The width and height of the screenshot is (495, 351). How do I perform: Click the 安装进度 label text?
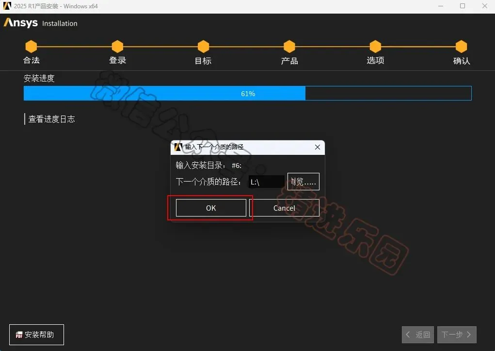pos(39,78)
